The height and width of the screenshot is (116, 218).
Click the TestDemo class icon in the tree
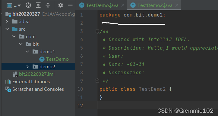[x=42, y=59]
